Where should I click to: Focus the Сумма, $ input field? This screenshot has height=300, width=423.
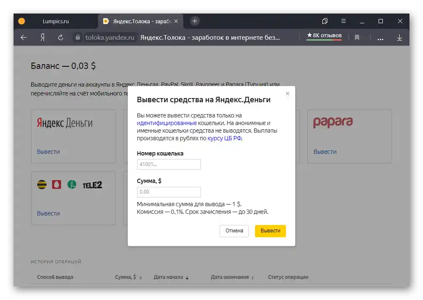click(x=169, y=192)
